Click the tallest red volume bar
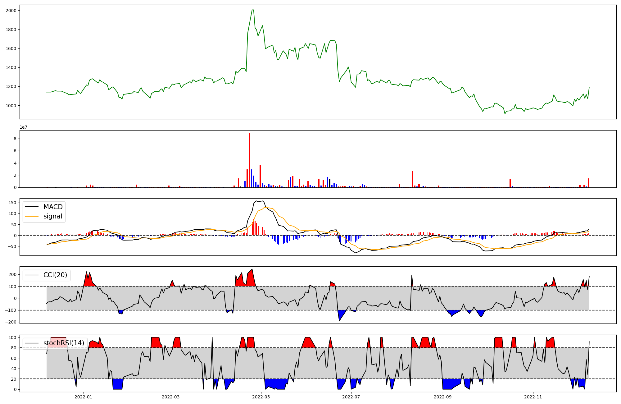Image resolution: width=621 pixels, height=404 pixels. [x=249, y=160]
